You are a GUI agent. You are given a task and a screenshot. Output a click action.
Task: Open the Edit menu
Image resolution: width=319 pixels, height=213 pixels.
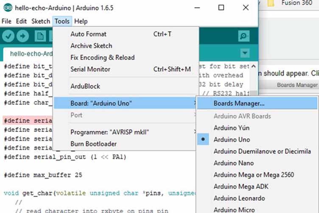(x=21, y=21)
